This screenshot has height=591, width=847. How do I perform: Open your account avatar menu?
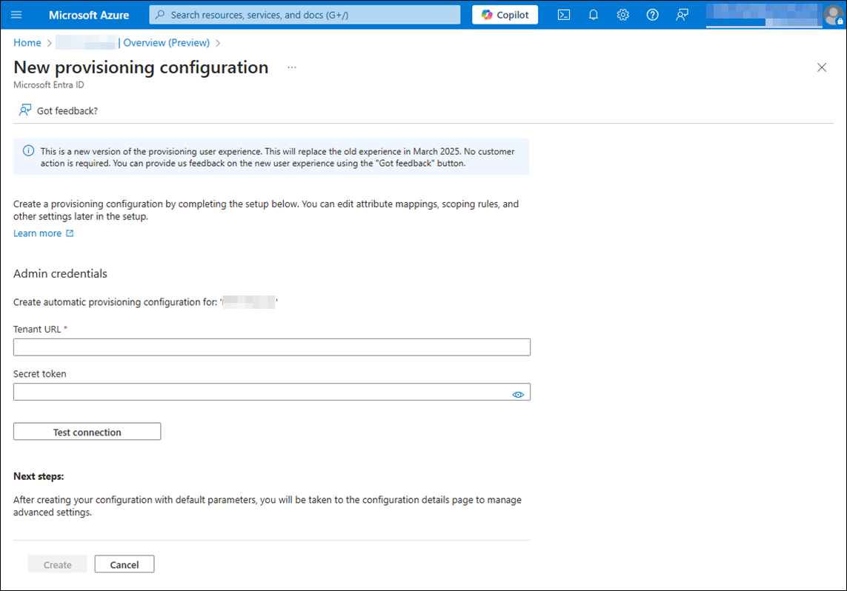tap(834, 15)
